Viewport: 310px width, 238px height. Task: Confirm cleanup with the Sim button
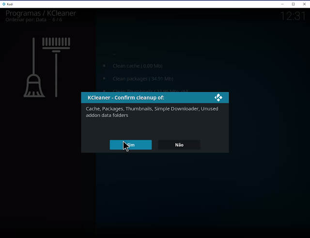tap(131, 145)
